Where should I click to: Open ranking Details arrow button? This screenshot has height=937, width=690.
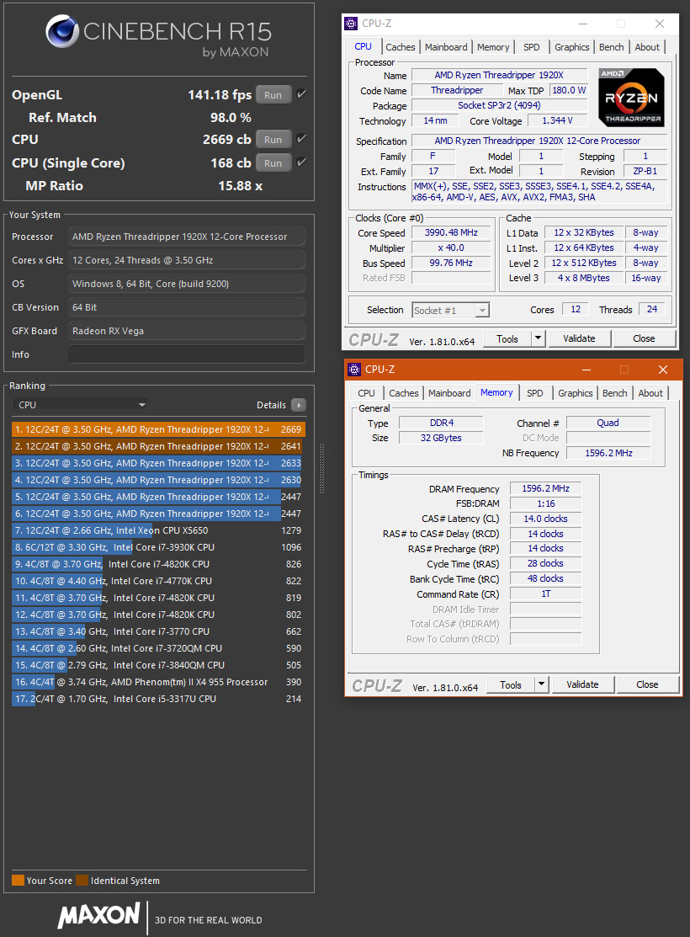[x=298, y=405]
